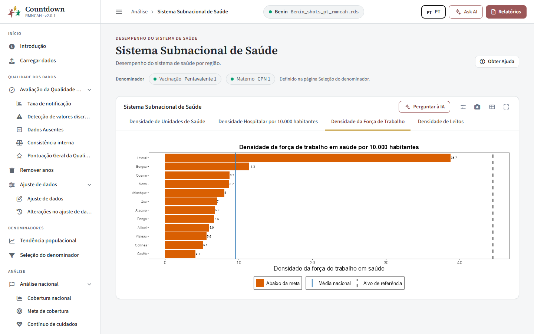Click Tendência populacional line chart icon
The height and width of the screenshot is (334, 534).
click(12, 241)
